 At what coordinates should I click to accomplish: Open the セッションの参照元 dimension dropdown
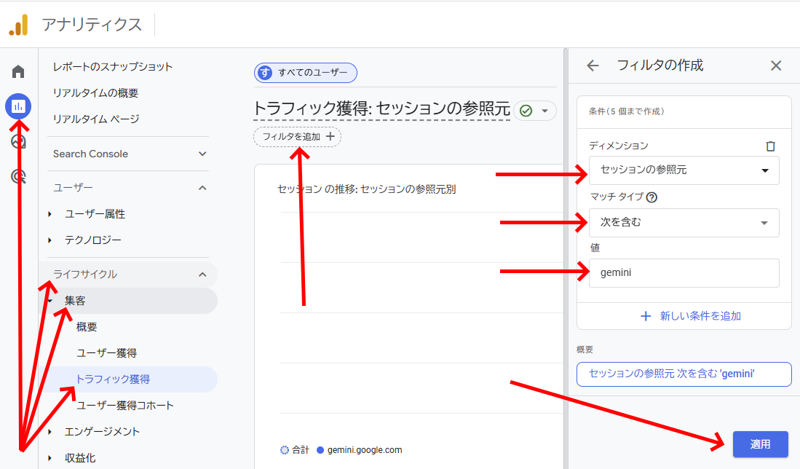tap(684, 170)
